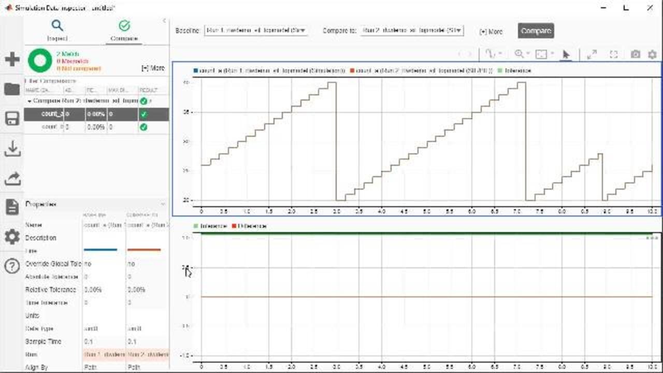Collapse the Compare Run 2 tree row
The height and width of the screenshot is (373, 663).
click(x=30, y=101)
